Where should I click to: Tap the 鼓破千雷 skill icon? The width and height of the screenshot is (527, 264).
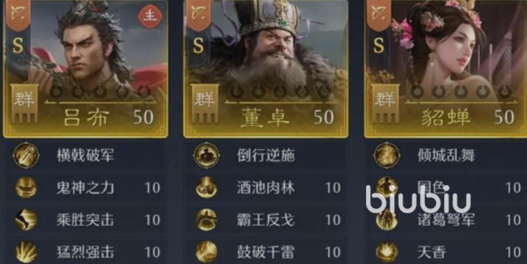pyautogui.click(x=207, y=252)
